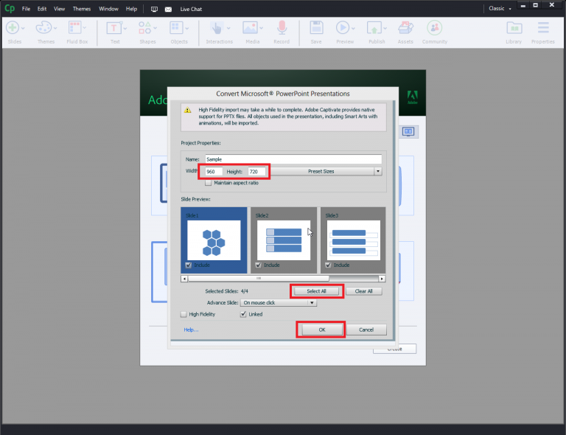Open the Help menu
The width and height of the screenshot is (566, 435).
pyautogui.click(x=131, y=9)
